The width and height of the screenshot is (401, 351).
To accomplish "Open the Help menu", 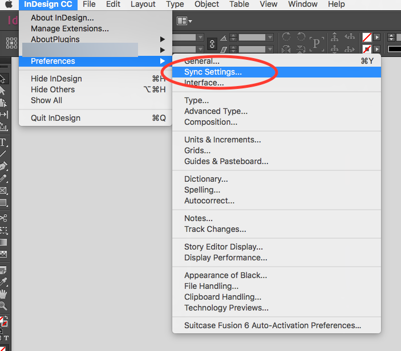I will [337, 5].
